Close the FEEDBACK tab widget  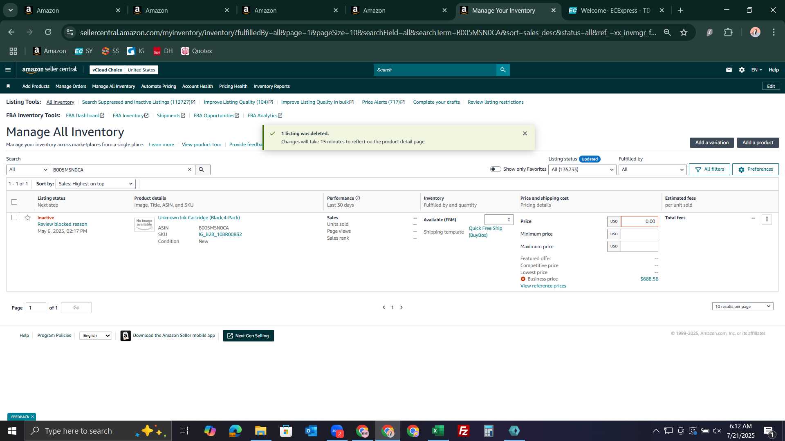(x=32, y=416)
